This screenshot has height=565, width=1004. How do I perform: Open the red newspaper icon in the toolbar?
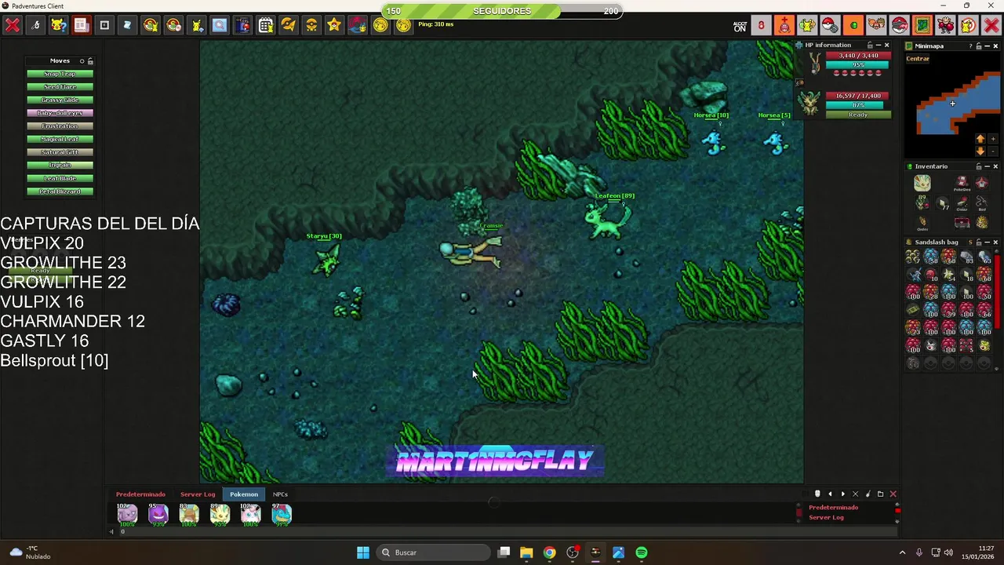[x=82, y=25]
